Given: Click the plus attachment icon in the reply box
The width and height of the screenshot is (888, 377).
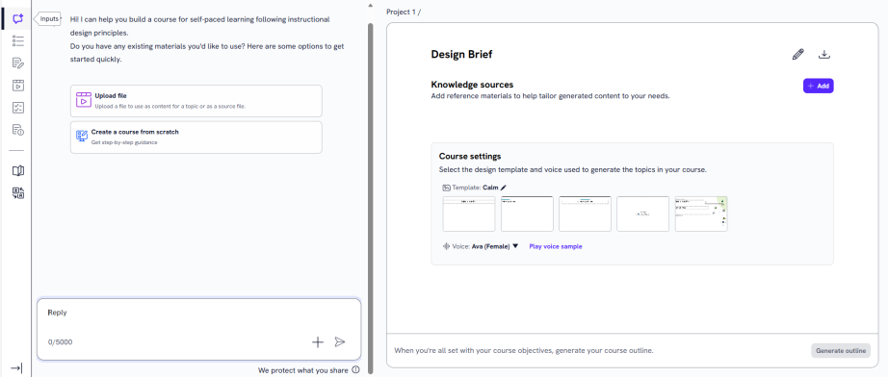Looking at the screenshot, I should [x=318, y=342].
